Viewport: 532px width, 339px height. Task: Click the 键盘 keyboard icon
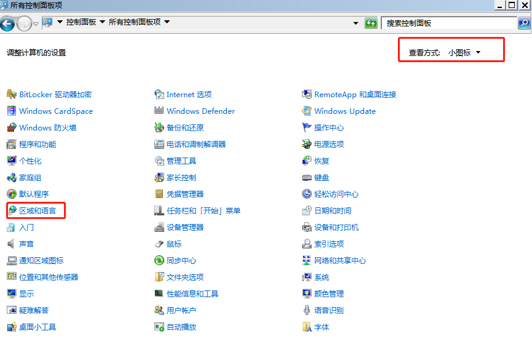click(307, 178)
